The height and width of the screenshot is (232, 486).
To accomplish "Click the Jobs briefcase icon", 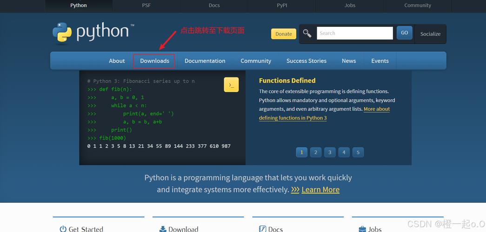I will (362, 229).
